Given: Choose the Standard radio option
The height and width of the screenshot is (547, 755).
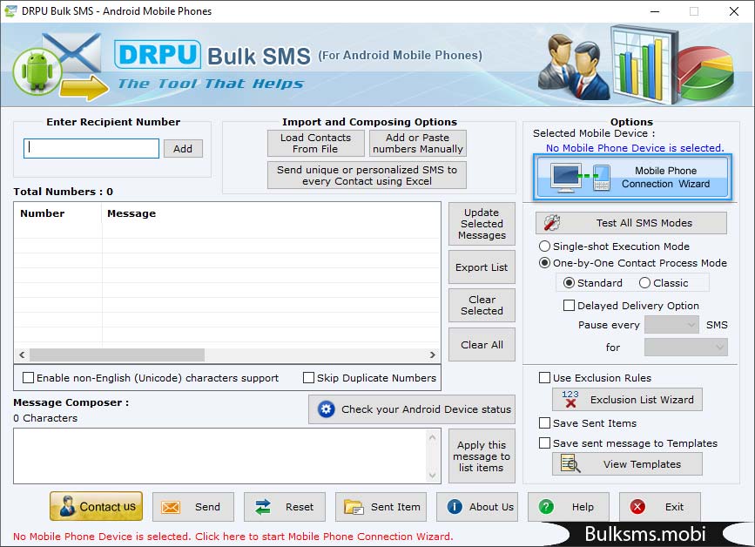Looking at the screenshot, I should (x=569, y=283).
